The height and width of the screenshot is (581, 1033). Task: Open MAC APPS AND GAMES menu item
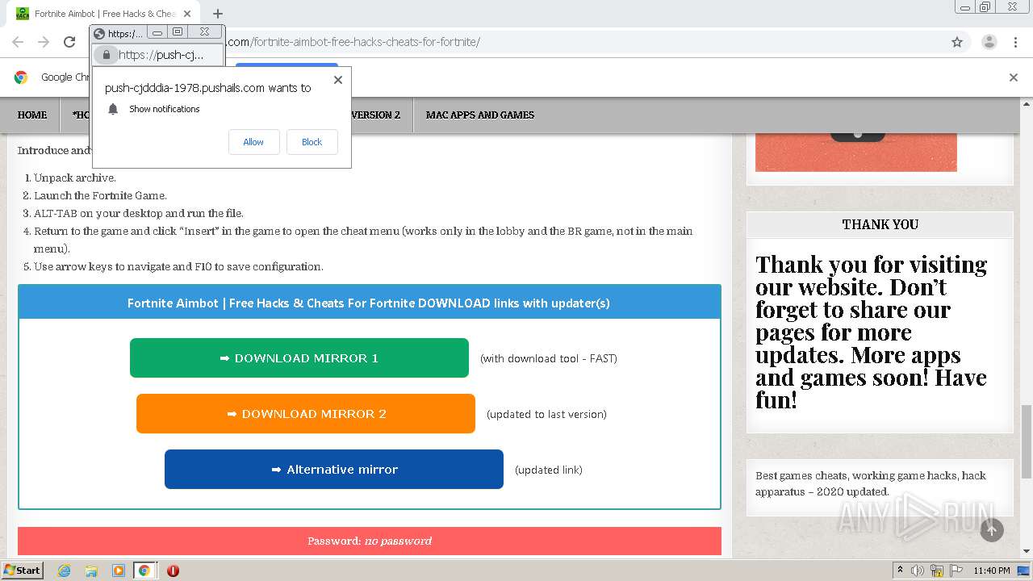pyautogui.click(x=480, y=115)
